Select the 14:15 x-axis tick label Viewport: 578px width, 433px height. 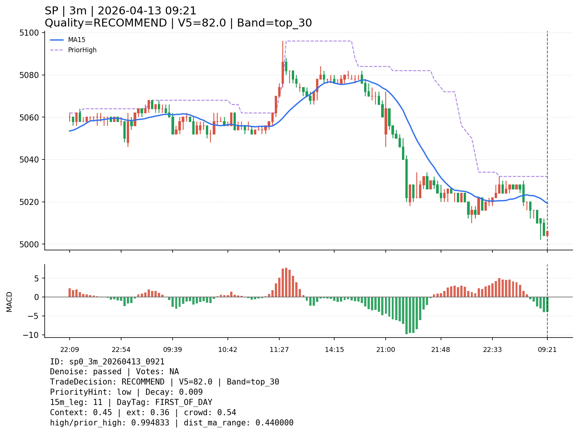(x=334, y=350)
